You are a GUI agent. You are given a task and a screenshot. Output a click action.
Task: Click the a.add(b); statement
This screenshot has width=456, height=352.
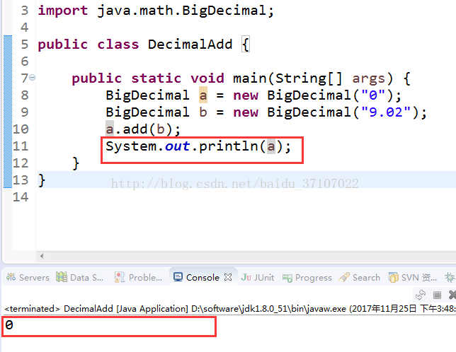[x=143, y=129]
